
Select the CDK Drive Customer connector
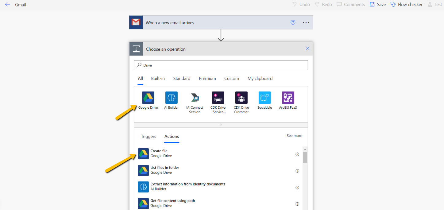(x=241, y=103)
